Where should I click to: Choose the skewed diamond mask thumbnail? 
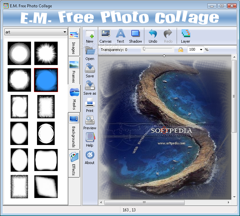pyautogui.click(x=46, y=187)
